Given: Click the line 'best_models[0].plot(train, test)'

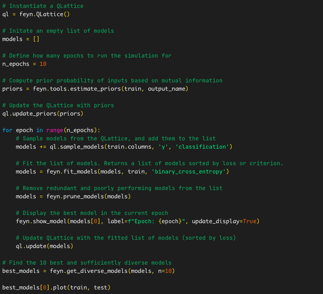Looking at the screenshot, I should (56, 288).
